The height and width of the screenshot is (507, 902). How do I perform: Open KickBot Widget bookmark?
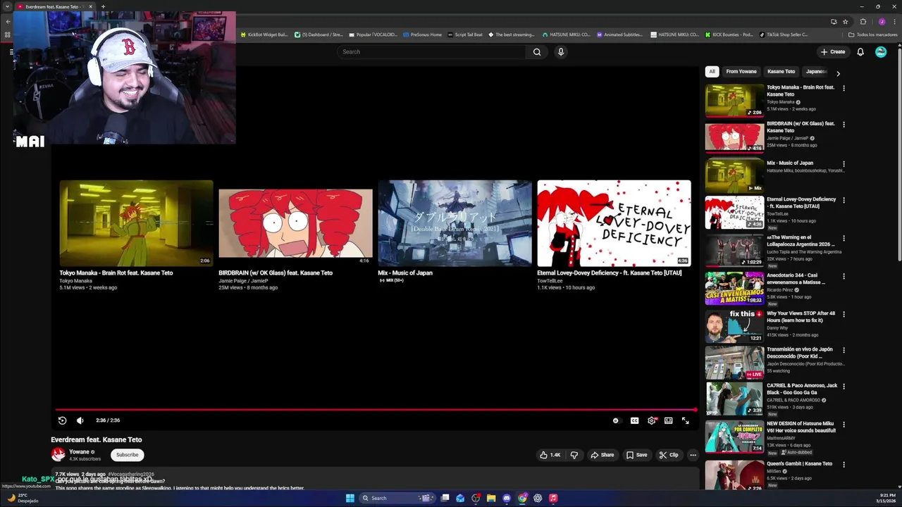[264, 35]
